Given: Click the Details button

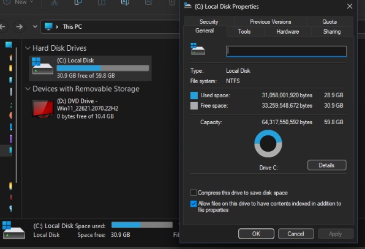Looking at the screenshot, I should click(x=326, y=165).
